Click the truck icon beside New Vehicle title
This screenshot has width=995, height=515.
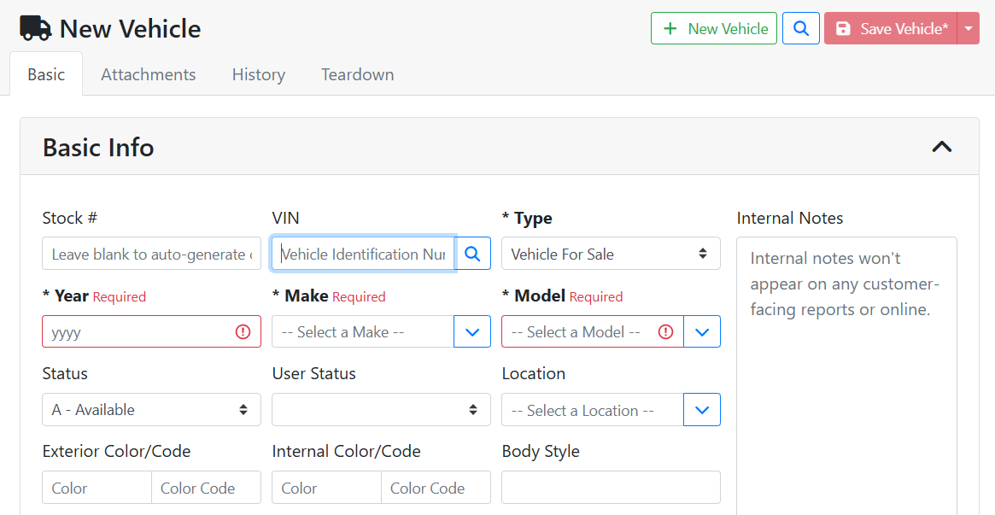(36, 28)
